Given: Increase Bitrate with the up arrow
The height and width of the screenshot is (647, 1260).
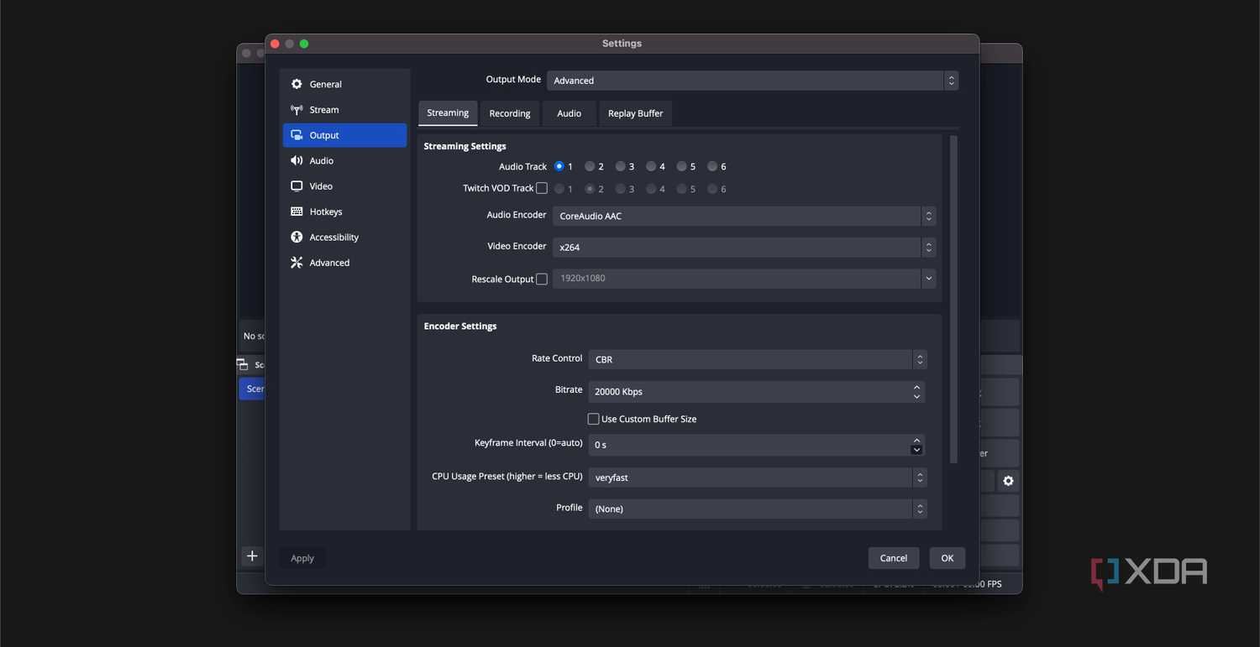Looking at the screenshot, I should (x=917, y=387).
